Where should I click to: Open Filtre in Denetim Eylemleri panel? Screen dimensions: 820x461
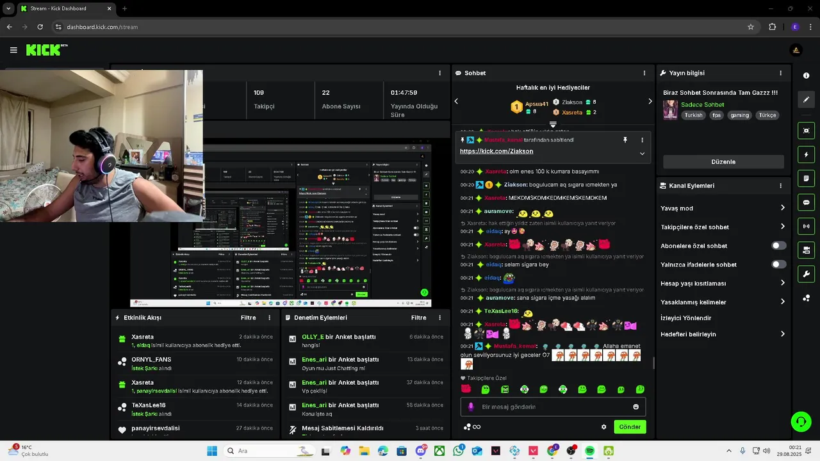(x=418, y=318)
